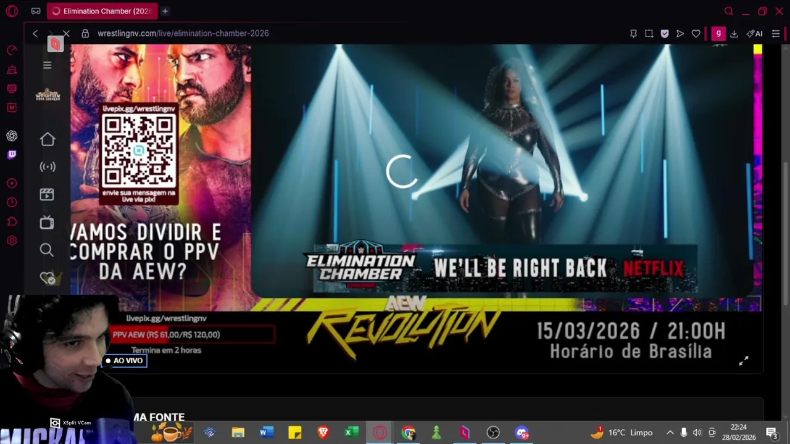The image size is (790, 444).
Task: Go to site home page icon
Action: pyautogui.click(x=47, y=140)
